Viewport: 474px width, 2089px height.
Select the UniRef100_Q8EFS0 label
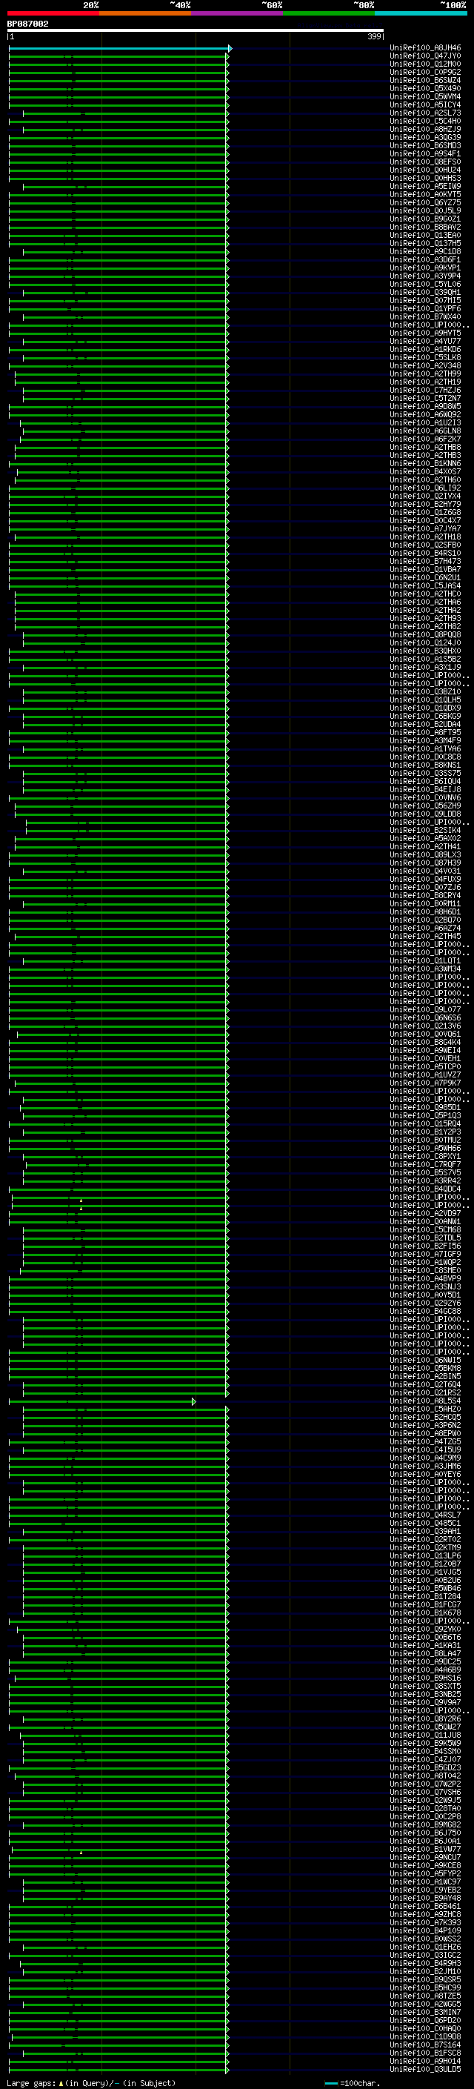[x=425, y=162]
